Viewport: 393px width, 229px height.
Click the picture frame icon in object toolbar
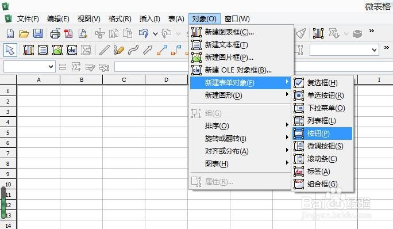pyautogui.click(x=57, y=50)
